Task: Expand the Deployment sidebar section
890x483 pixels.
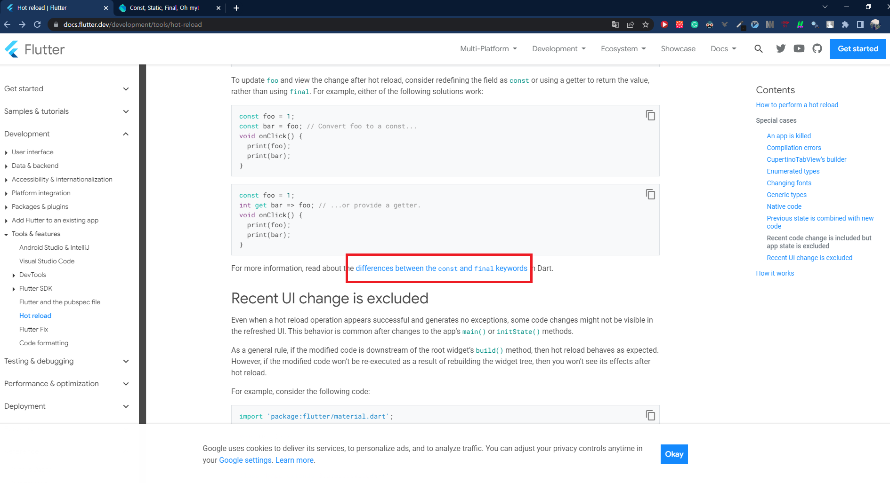Action: pyautogui.click(x=66, y=406)
